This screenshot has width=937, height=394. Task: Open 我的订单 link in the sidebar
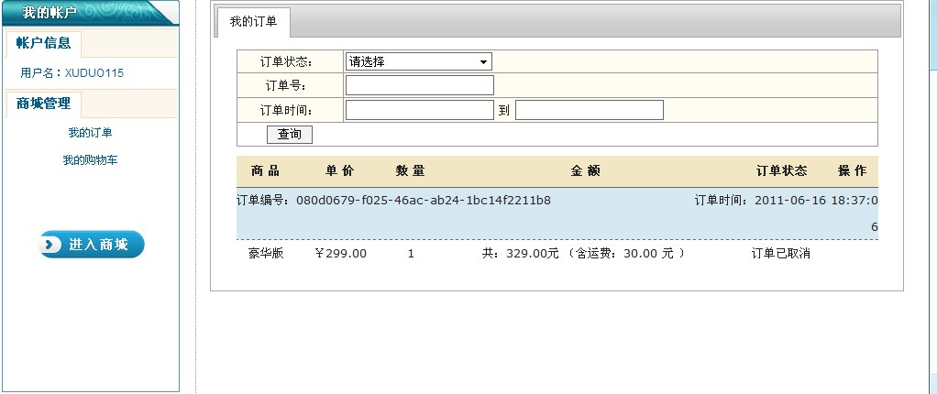pyautogui.click(x=90, y=133)
